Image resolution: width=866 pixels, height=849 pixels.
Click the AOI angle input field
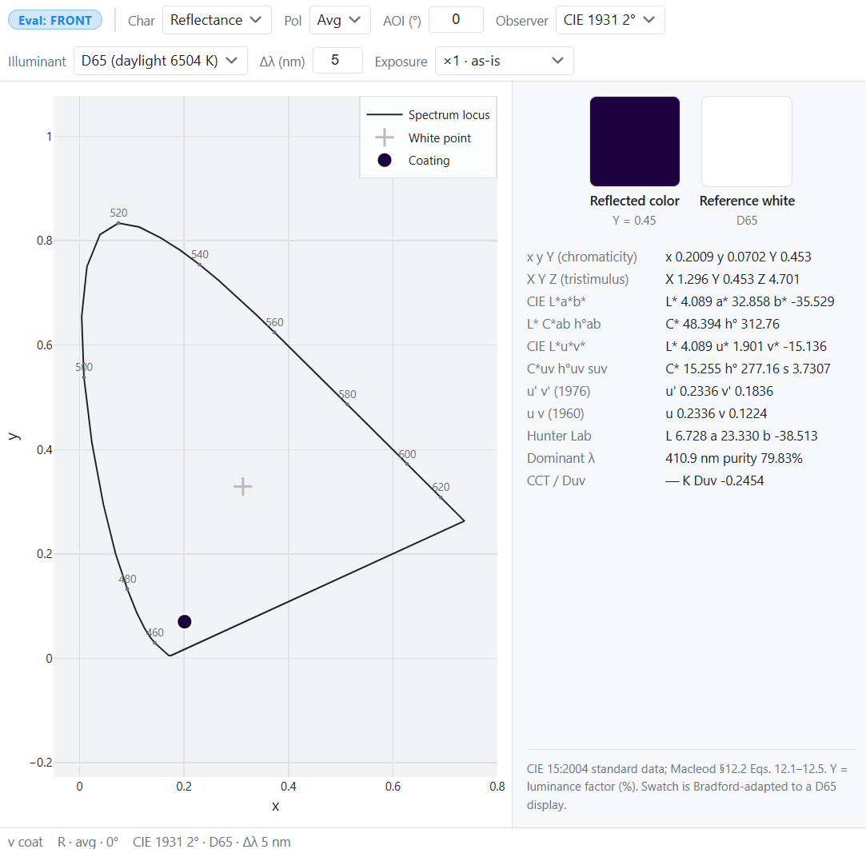(x=456, y=20)
